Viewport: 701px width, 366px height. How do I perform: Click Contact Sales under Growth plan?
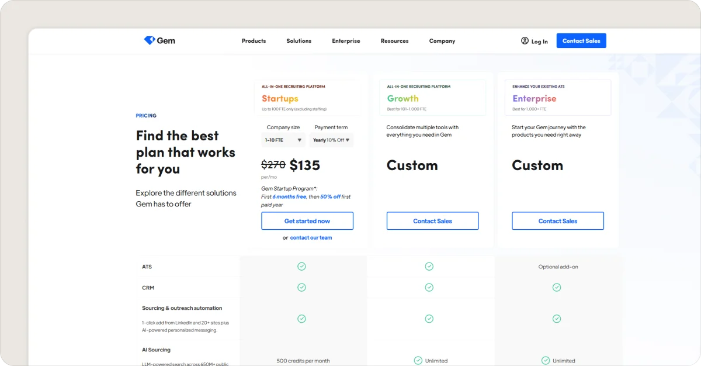point(432,221)
